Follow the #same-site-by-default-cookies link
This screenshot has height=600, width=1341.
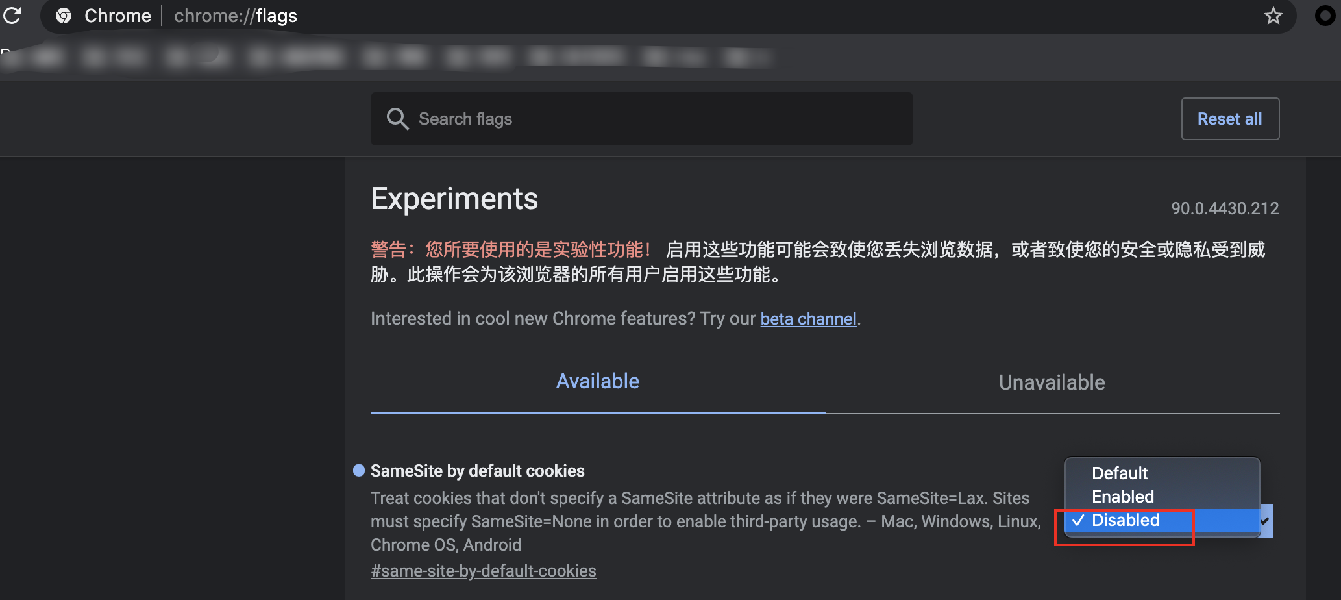483,570
